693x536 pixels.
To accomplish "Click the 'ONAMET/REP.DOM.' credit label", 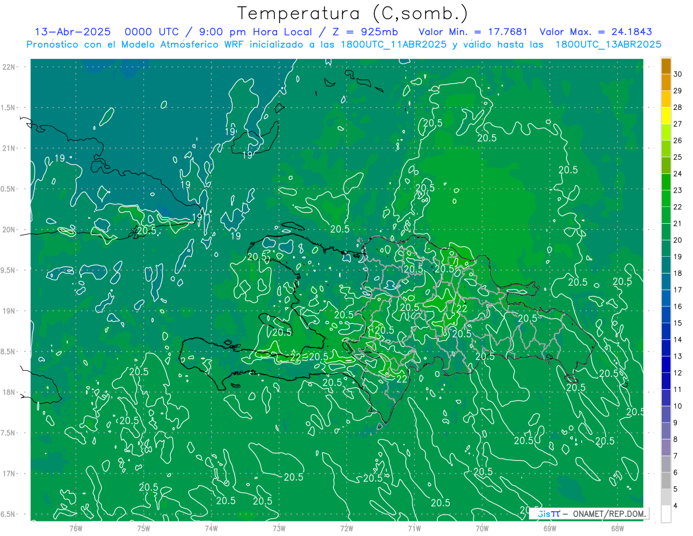I will [609, 513].
